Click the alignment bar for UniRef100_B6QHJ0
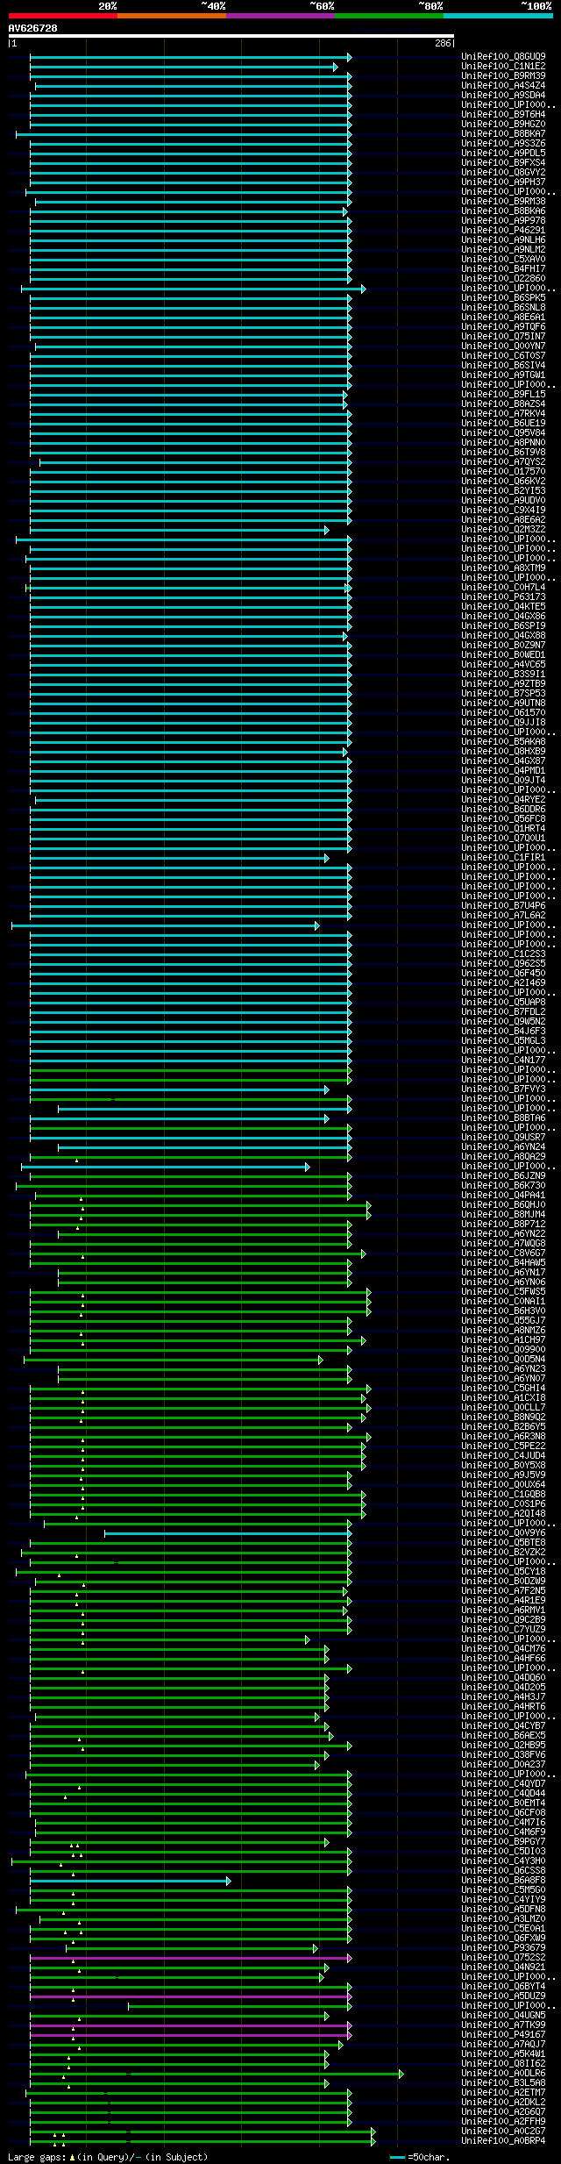 click(200, 1205)
